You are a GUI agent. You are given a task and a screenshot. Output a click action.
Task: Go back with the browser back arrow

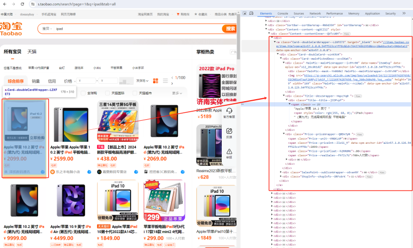[x=5, y=4]
